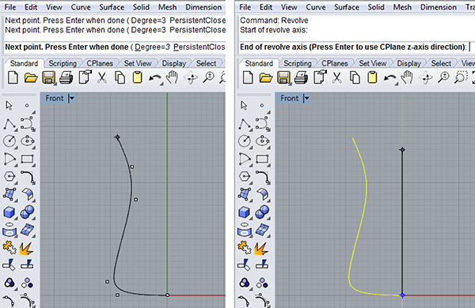Click Print icon in left window
The width and height of the screenshot is (475, 308).
tap(66, 77)
